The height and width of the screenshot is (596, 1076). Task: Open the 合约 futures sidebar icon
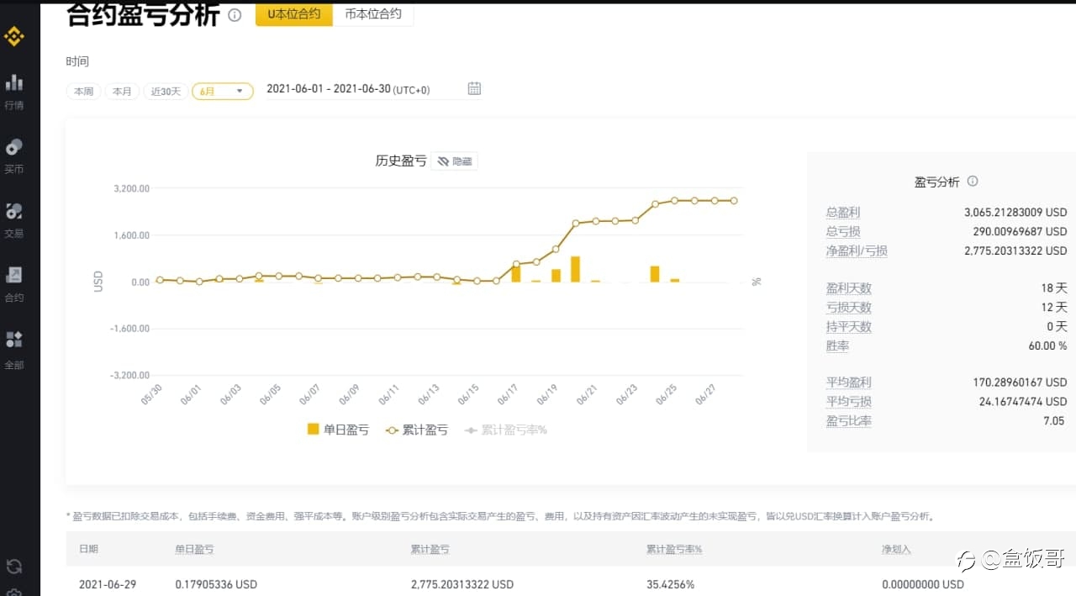pyautogui.click(x=14, y=275)
